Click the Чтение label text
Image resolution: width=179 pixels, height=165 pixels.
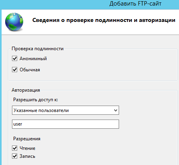(x=28, y=148)
